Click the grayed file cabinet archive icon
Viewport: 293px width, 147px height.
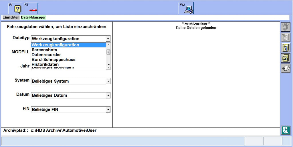click(x=286, y=37)
